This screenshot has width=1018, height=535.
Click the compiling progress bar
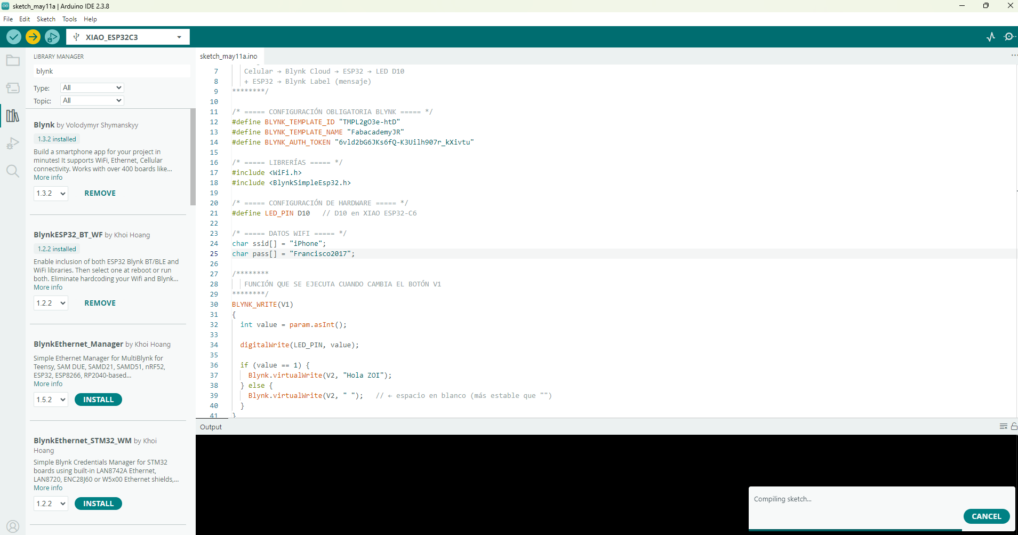click(x=855, y=530)
